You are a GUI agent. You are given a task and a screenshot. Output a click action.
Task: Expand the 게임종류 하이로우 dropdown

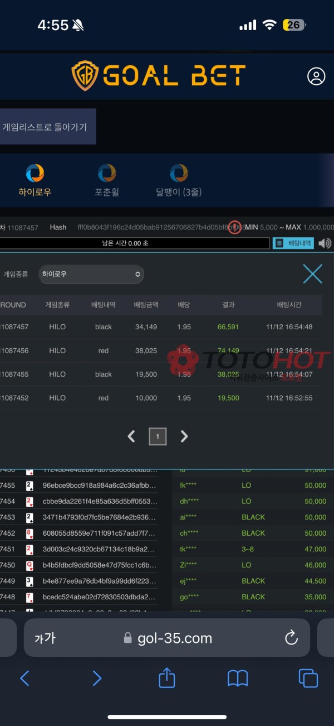(91, 275)
